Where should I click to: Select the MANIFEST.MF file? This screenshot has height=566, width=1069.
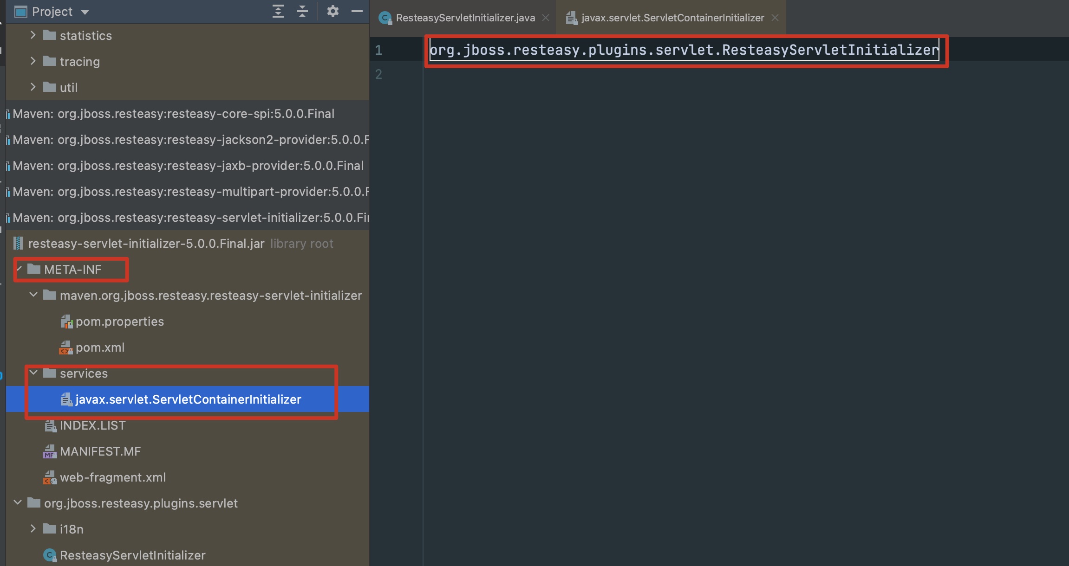[x=100, y=451]
